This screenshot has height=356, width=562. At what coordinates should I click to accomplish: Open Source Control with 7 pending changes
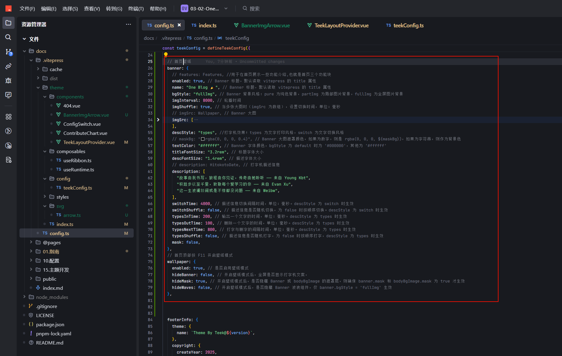click(x=9, y=52)
